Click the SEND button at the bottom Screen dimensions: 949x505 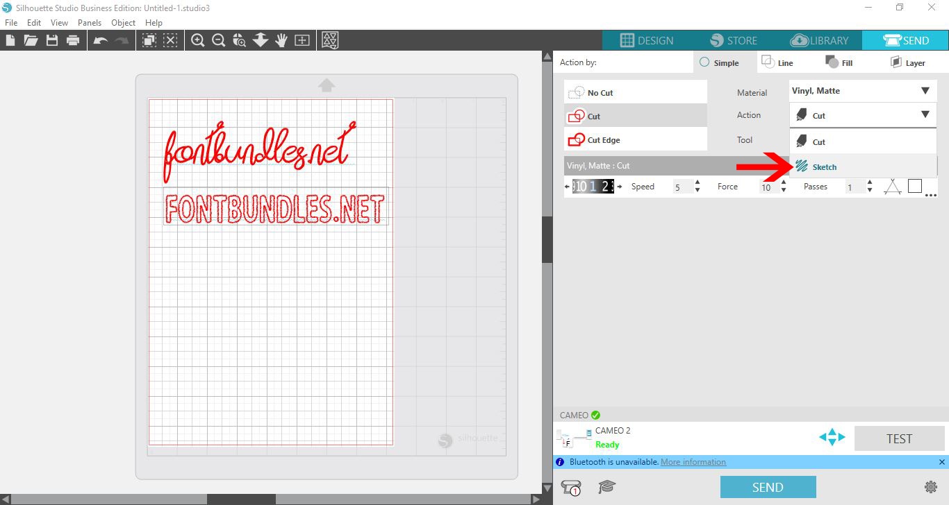point(768,487)
